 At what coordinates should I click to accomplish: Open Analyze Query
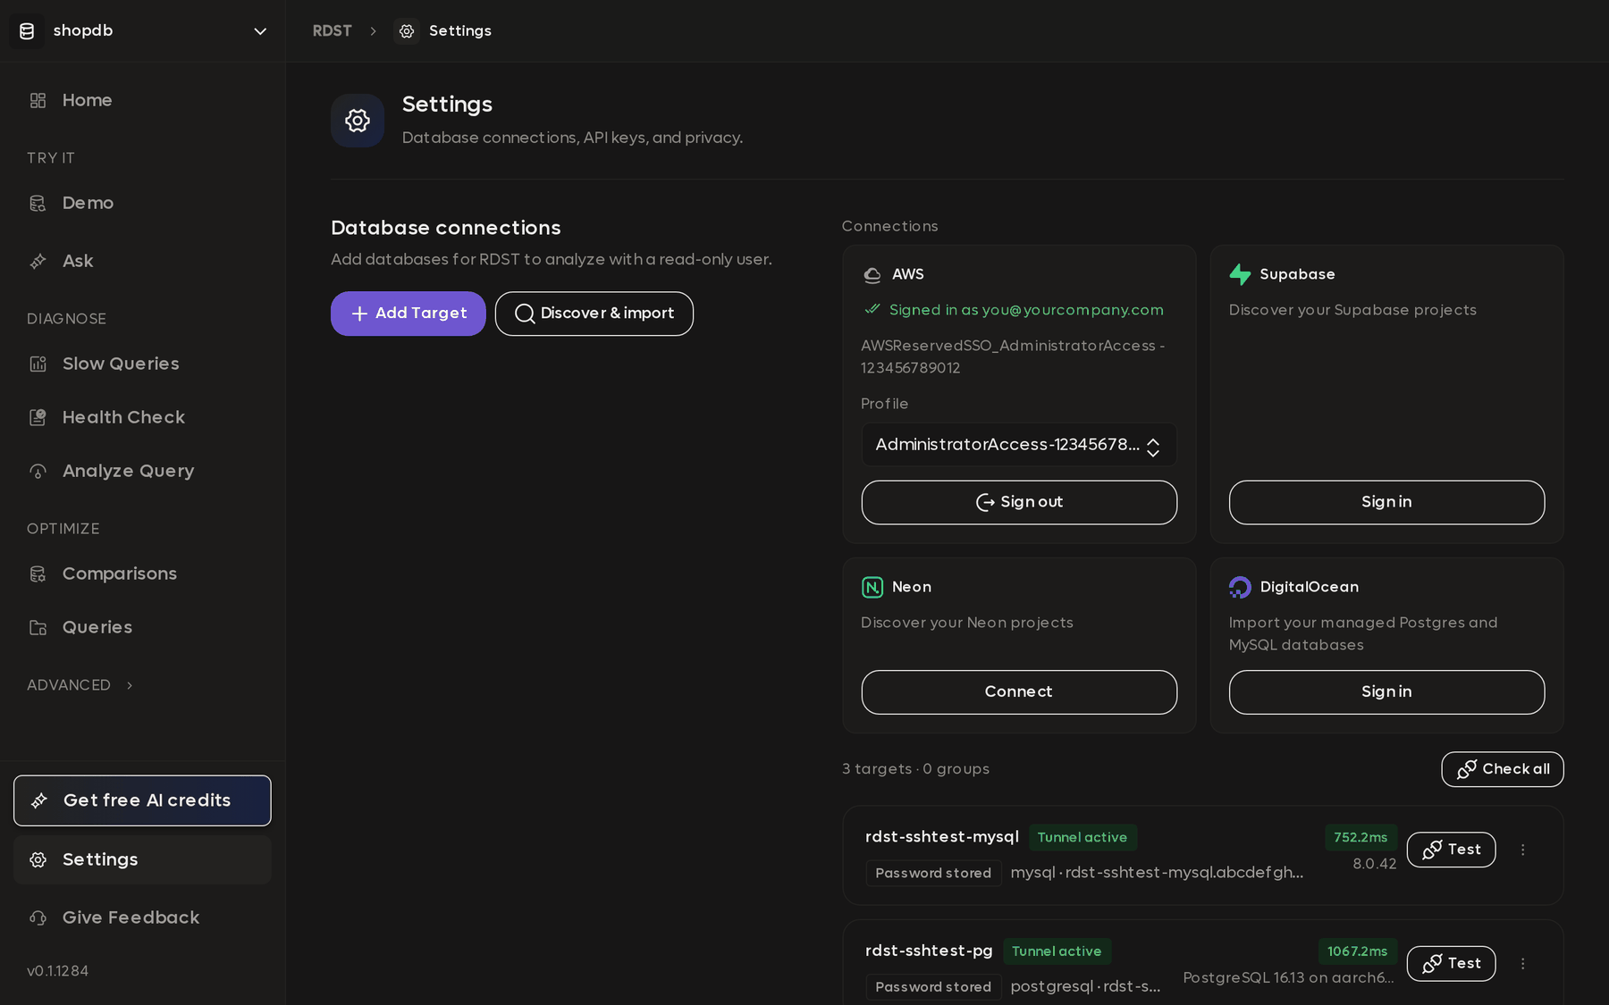[142, 471]
